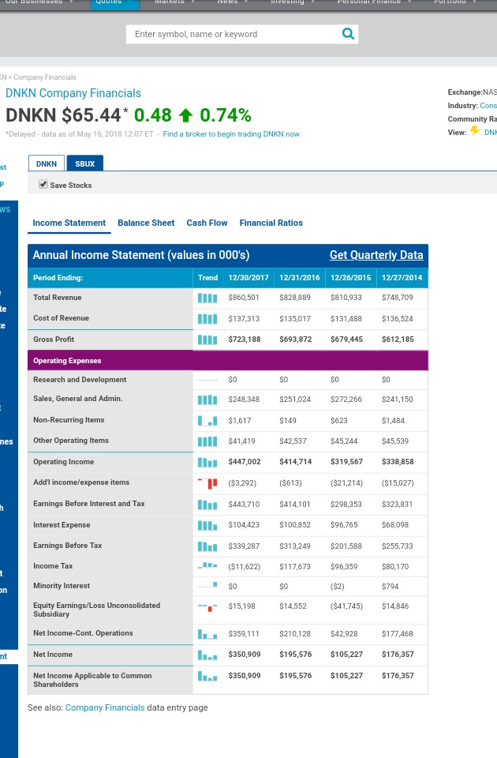The image size is (497, 758).
Task: Click the ($41,745) Equity Earnings value
Action: point(347,606)
